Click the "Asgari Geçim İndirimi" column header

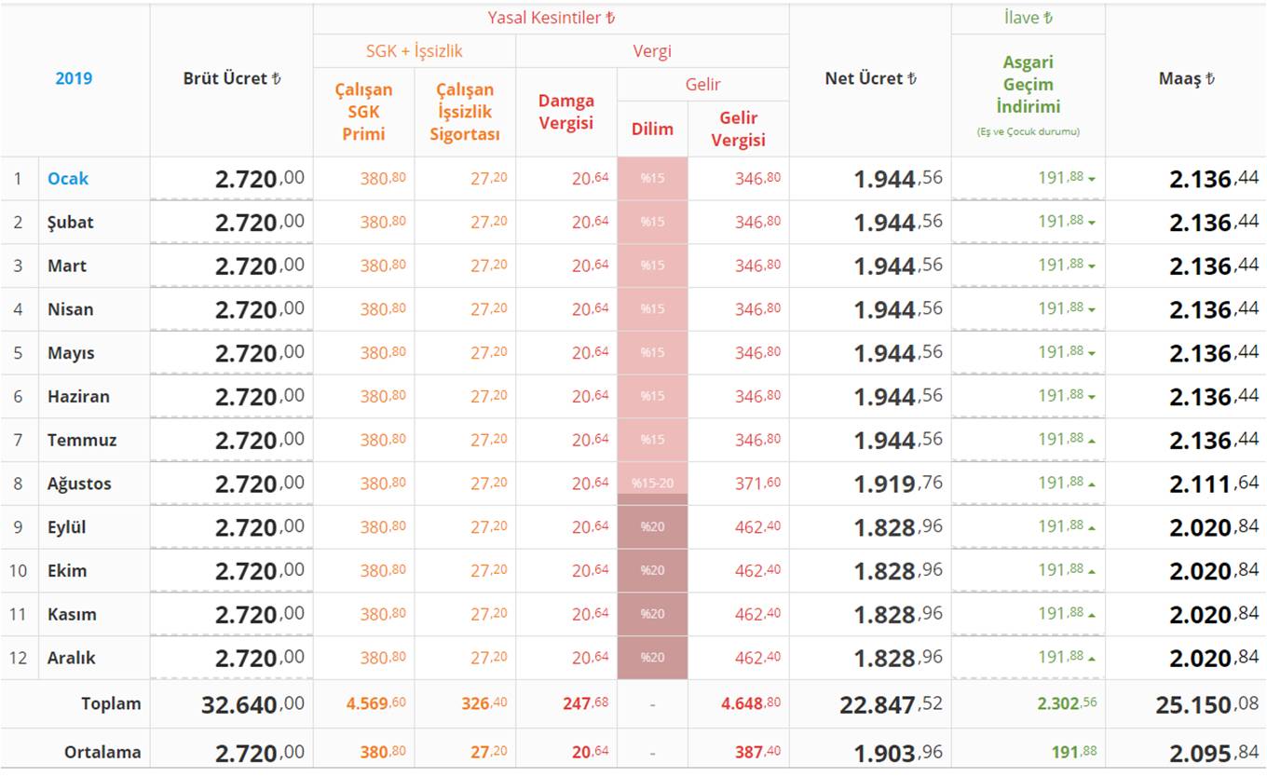1029,85
